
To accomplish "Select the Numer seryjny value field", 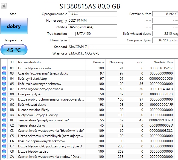I will coord(92,21).
